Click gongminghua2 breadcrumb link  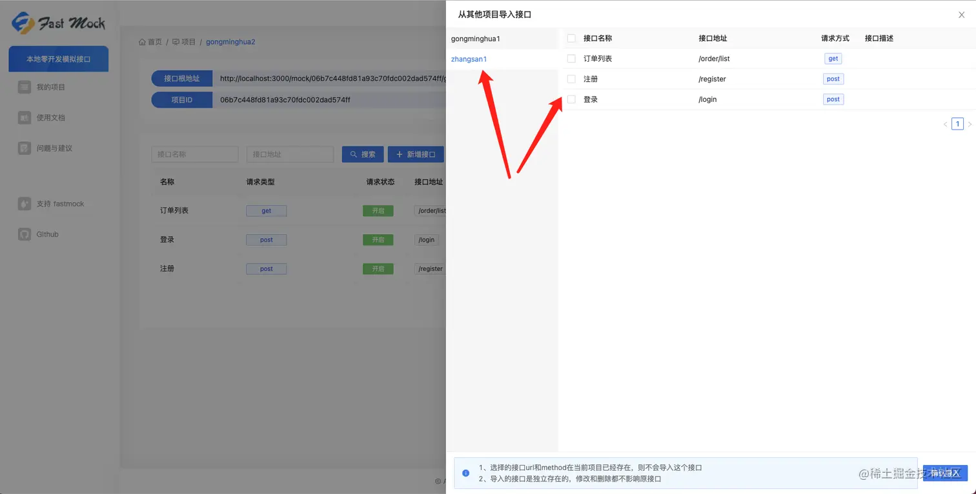click(230, 42)
